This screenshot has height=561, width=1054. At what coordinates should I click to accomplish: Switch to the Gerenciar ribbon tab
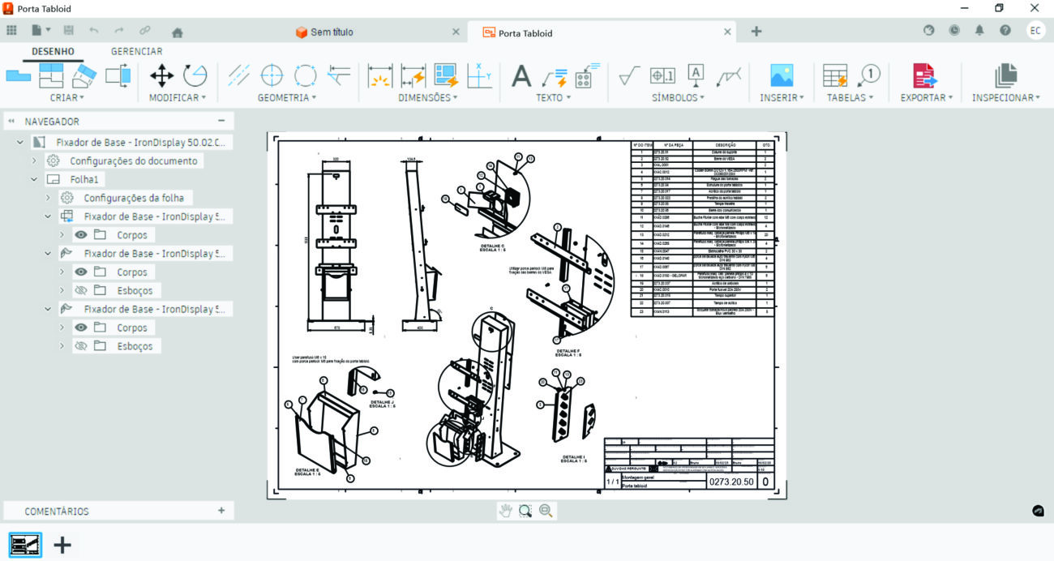(x=136, y=51)
